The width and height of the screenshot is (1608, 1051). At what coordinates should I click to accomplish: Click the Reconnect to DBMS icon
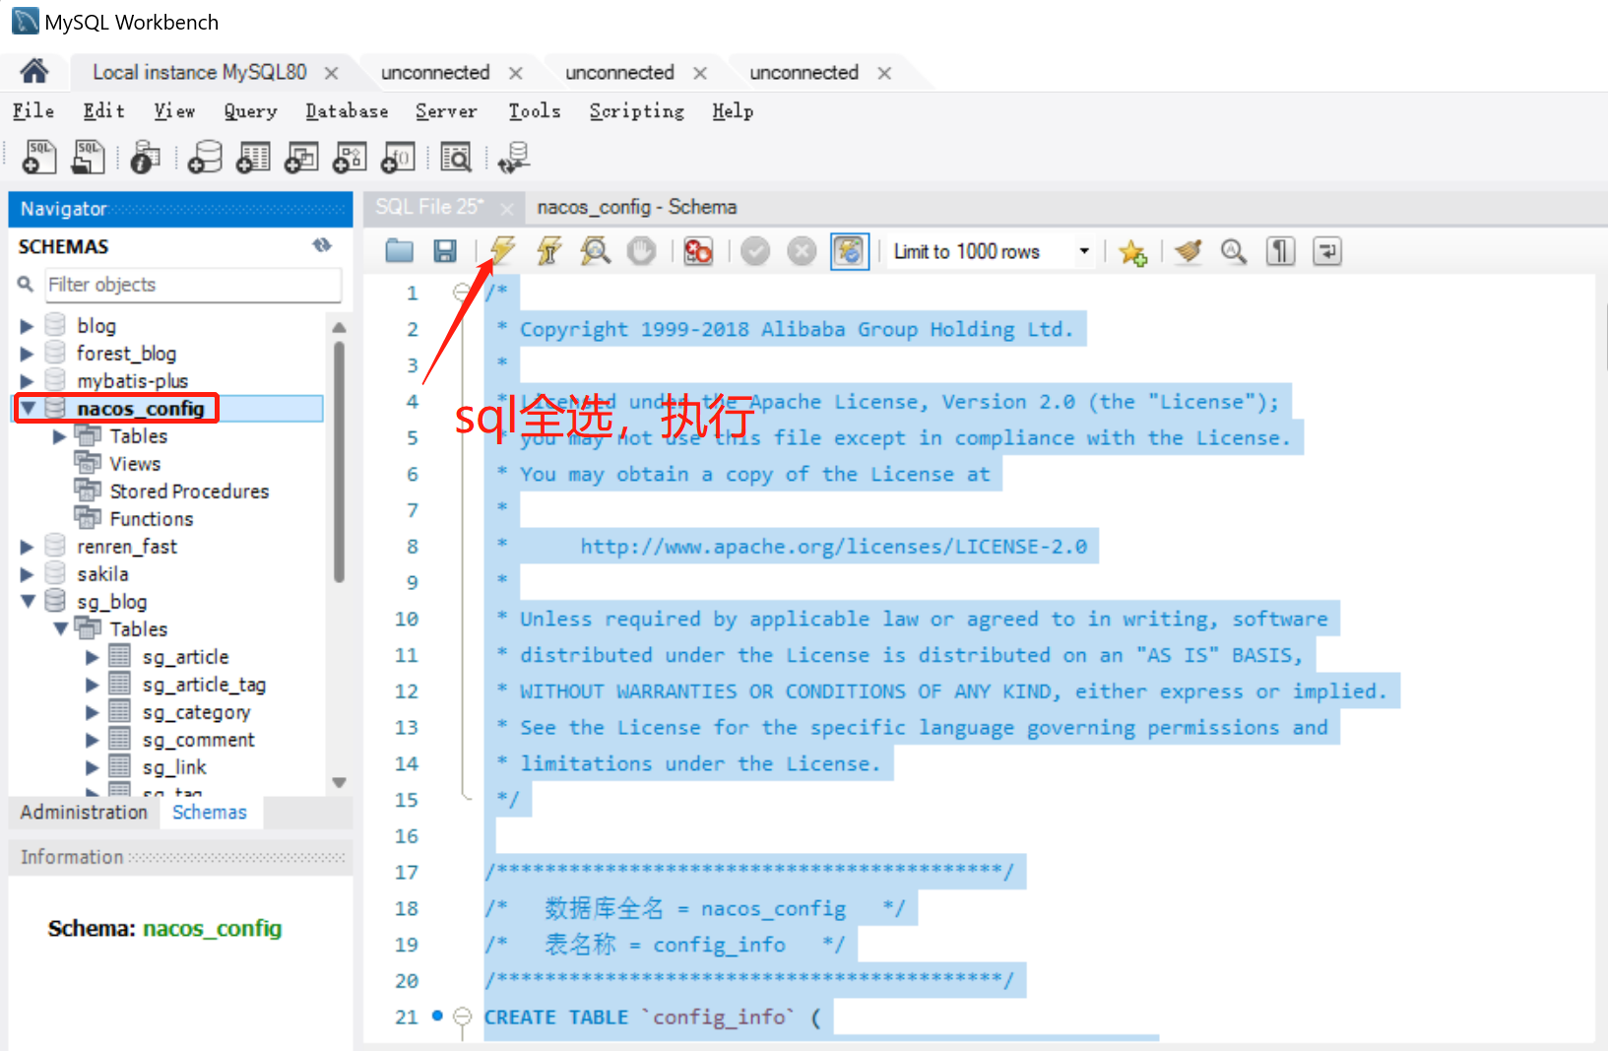[x=513, y=157]
